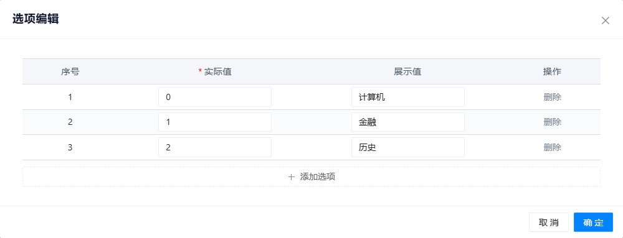Select the row number 3 cell
623x238 pixels.
click(x=70, y=147)
